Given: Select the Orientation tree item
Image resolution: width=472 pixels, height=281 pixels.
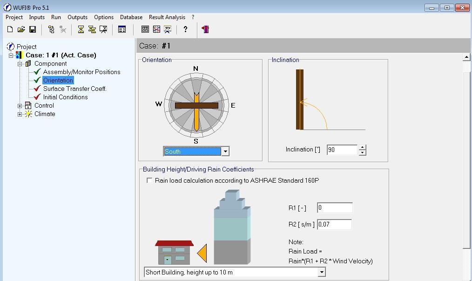Looking at the screenshot, I should (58, 80).
